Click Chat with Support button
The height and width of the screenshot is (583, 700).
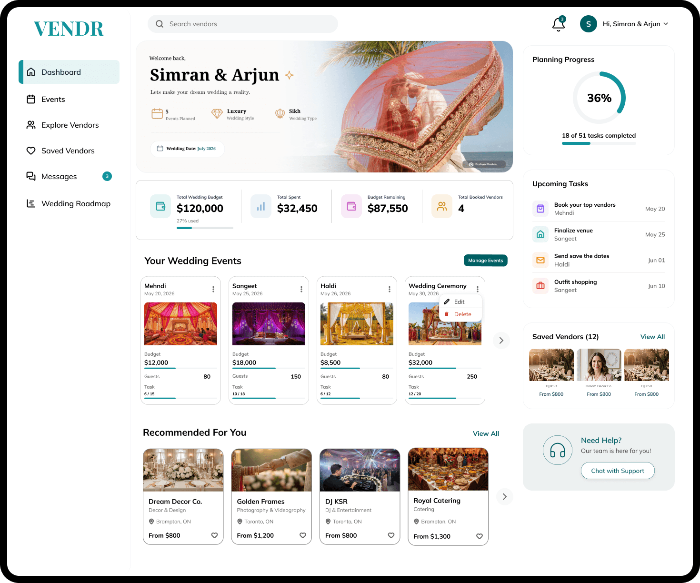coord(618,471)
